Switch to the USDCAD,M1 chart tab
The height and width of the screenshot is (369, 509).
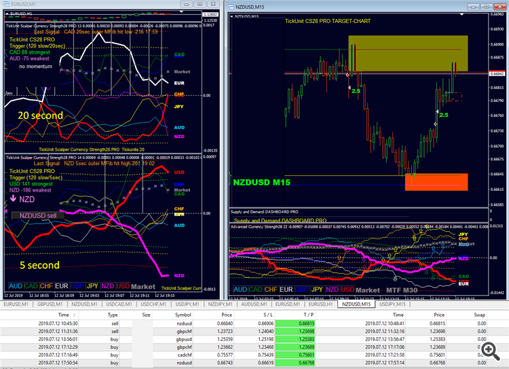pos(119,304)
